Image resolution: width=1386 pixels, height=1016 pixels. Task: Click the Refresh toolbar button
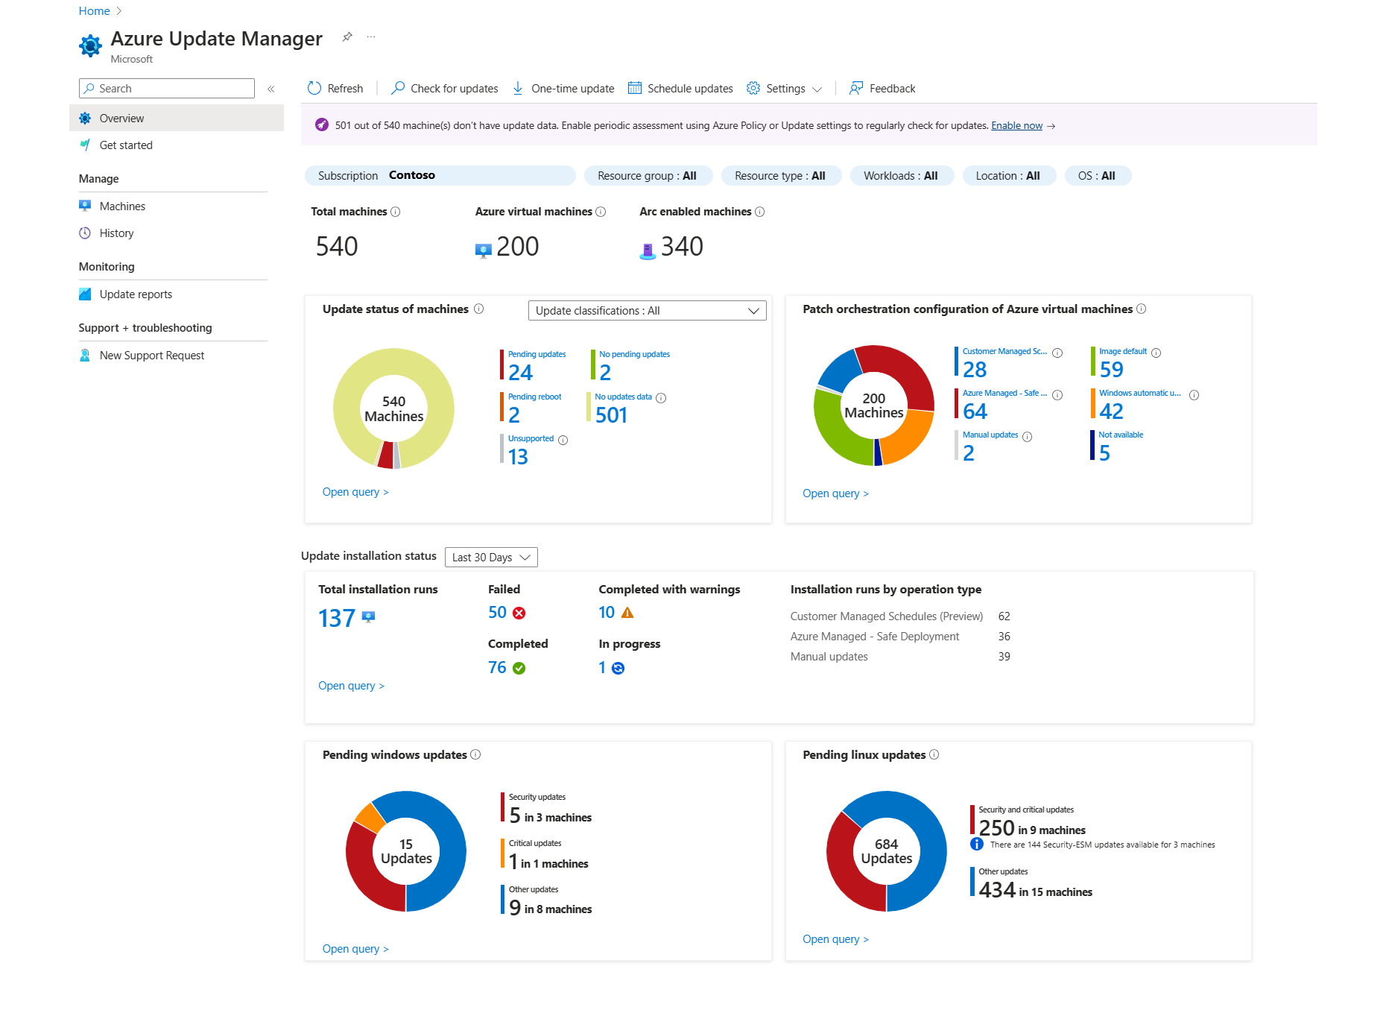[335, 88]
